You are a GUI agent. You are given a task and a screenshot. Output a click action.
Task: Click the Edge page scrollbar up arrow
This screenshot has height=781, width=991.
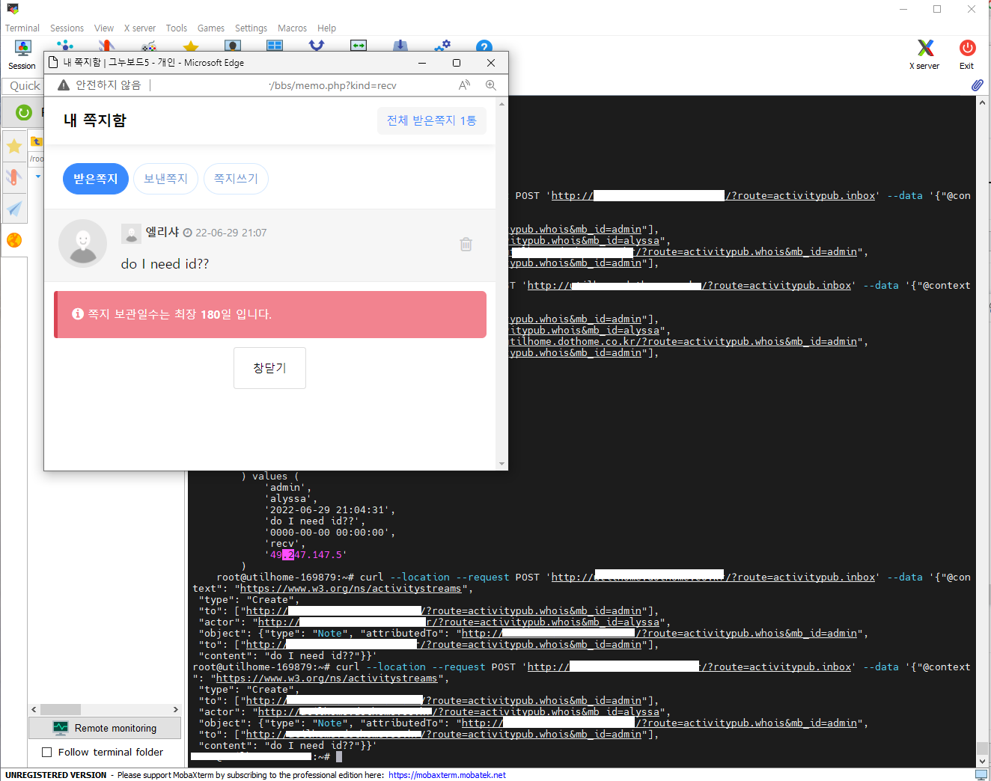[502, 104]
